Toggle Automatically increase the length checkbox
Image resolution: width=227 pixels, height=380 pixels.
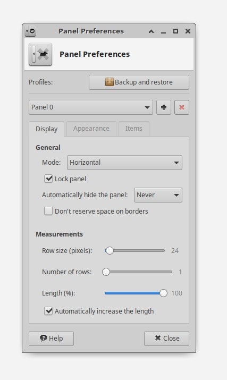[x=48, y=311]
